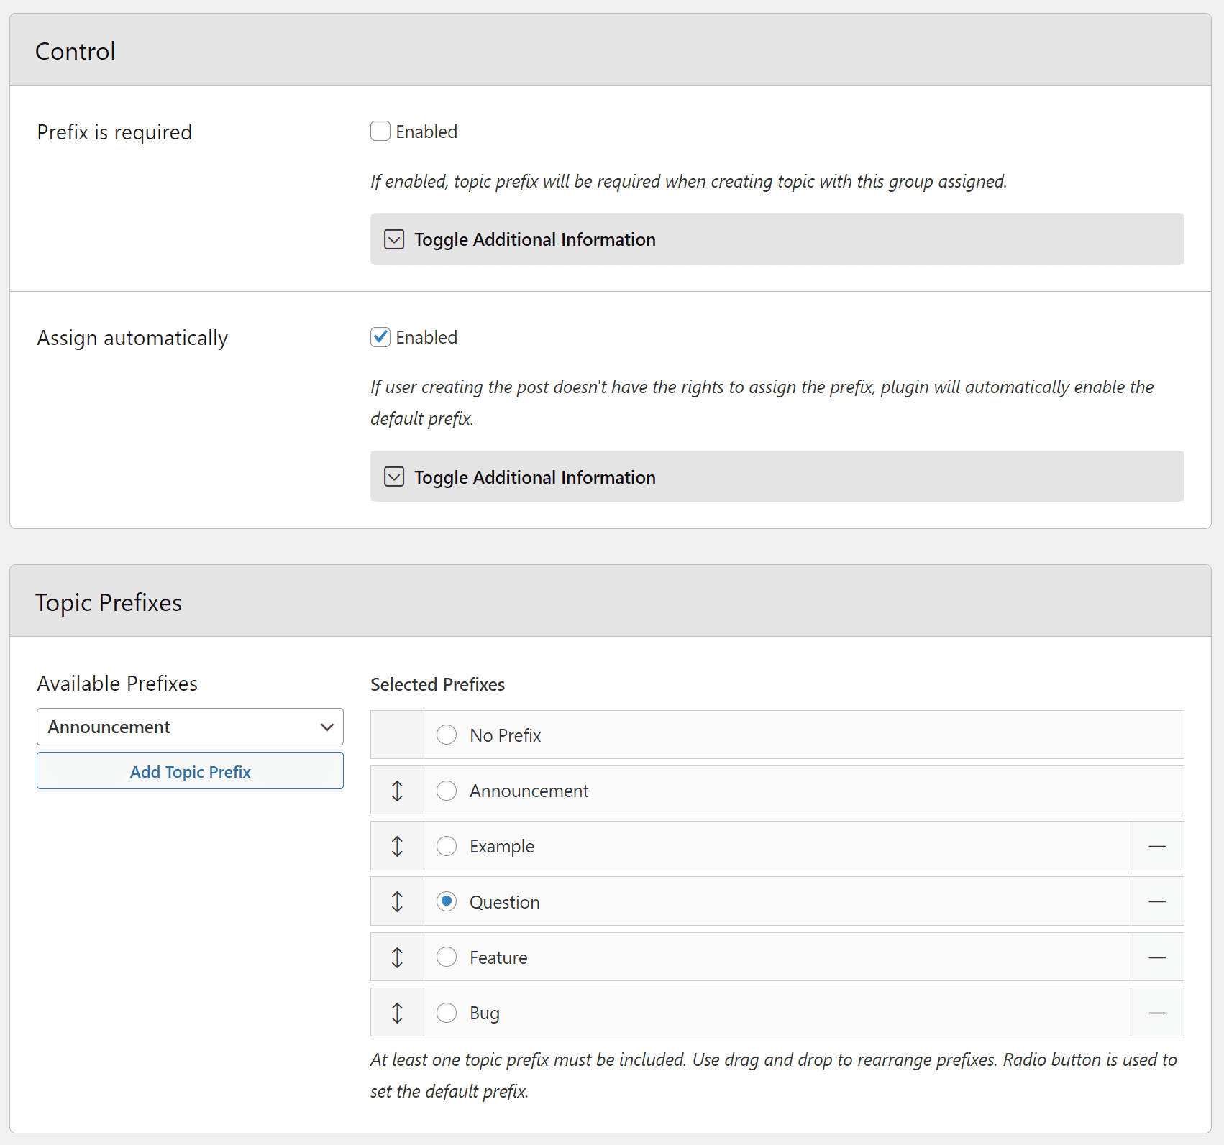1224x1145 pixels.
Task: Grab the drag handle for Example
Action: click(397, 846)
